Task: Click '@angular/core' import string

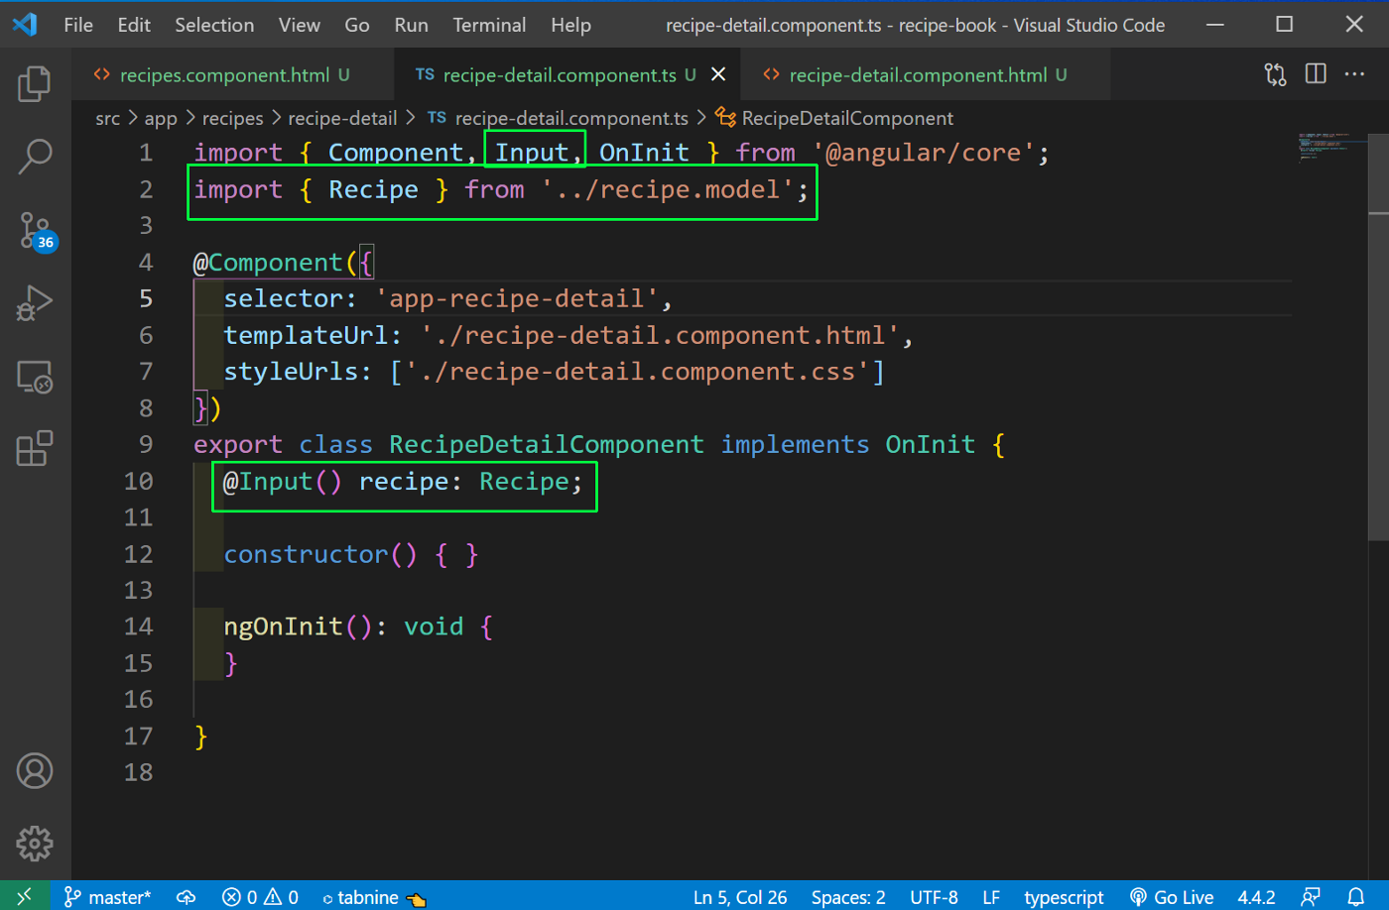Action: click(923, 153)
